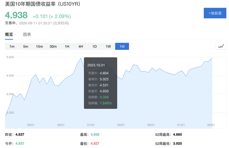This screenshot has height=148, width=229.
Task: Click the 最低 value 4.827
Action: (x=95, y=144)
